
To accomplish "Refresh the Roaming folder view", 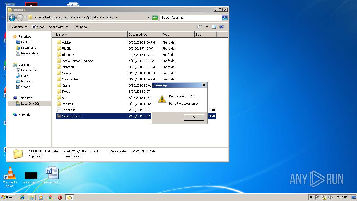I will point(155,18).
